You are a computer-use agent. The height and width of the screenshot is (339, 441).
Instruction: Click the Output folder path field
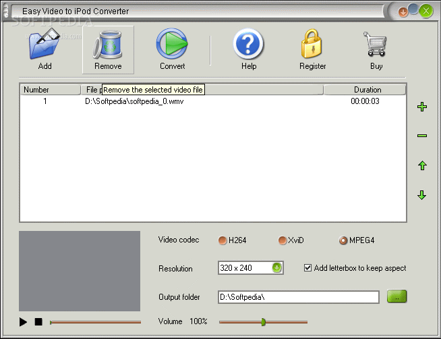coord(299,297)
